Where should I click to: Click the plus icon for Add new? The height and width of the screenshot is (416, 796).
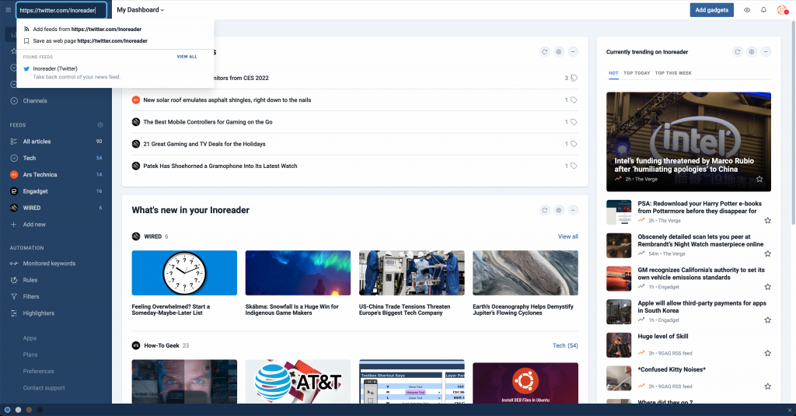pos(14,225)
